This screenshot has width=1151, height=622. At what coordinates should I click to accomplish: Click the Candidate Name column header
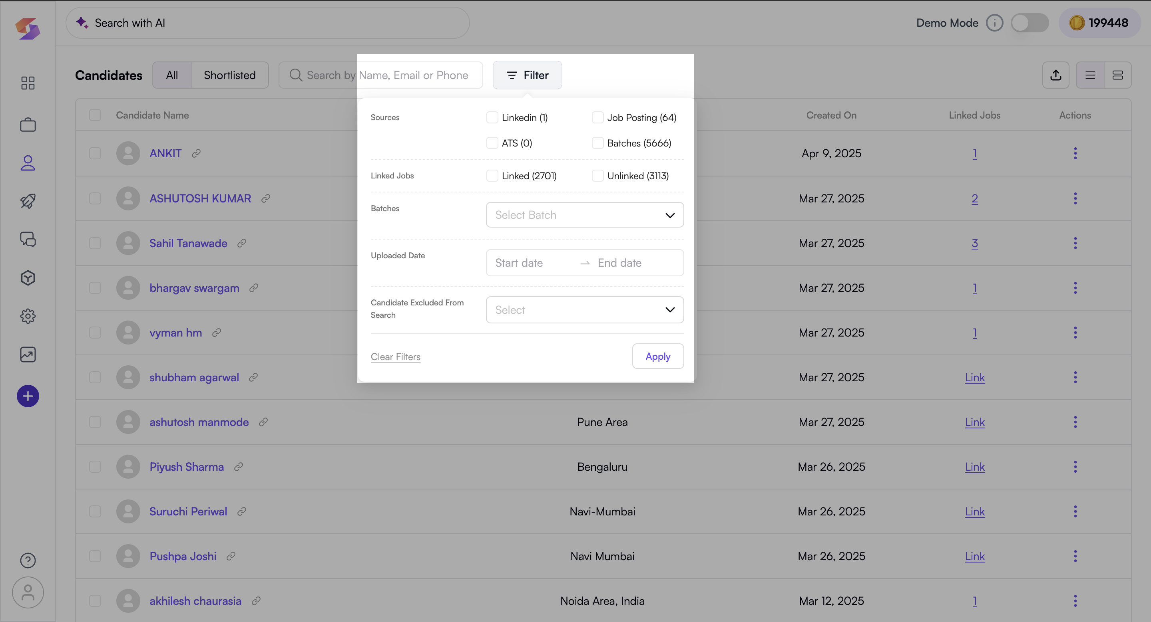click(x=152, y=115)
